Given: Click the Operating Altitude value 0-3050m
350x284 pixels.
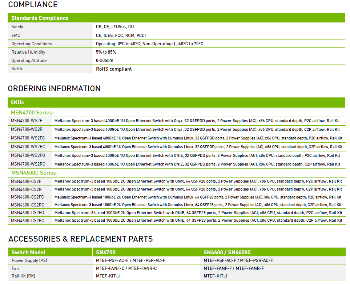Looking at the screenshot, I should click(x=105, y=60).
